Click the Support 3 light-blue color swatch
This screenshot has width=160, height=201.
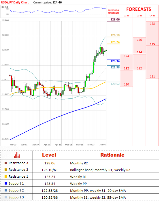point(6,197)
